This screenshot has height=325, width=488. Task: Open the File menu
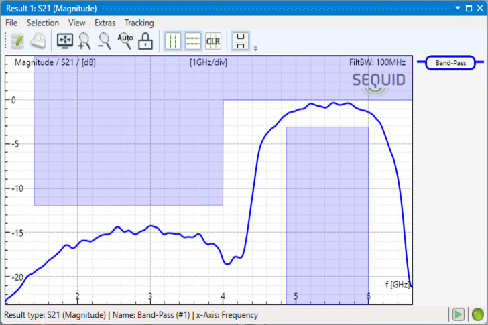[x=11, y=23]
